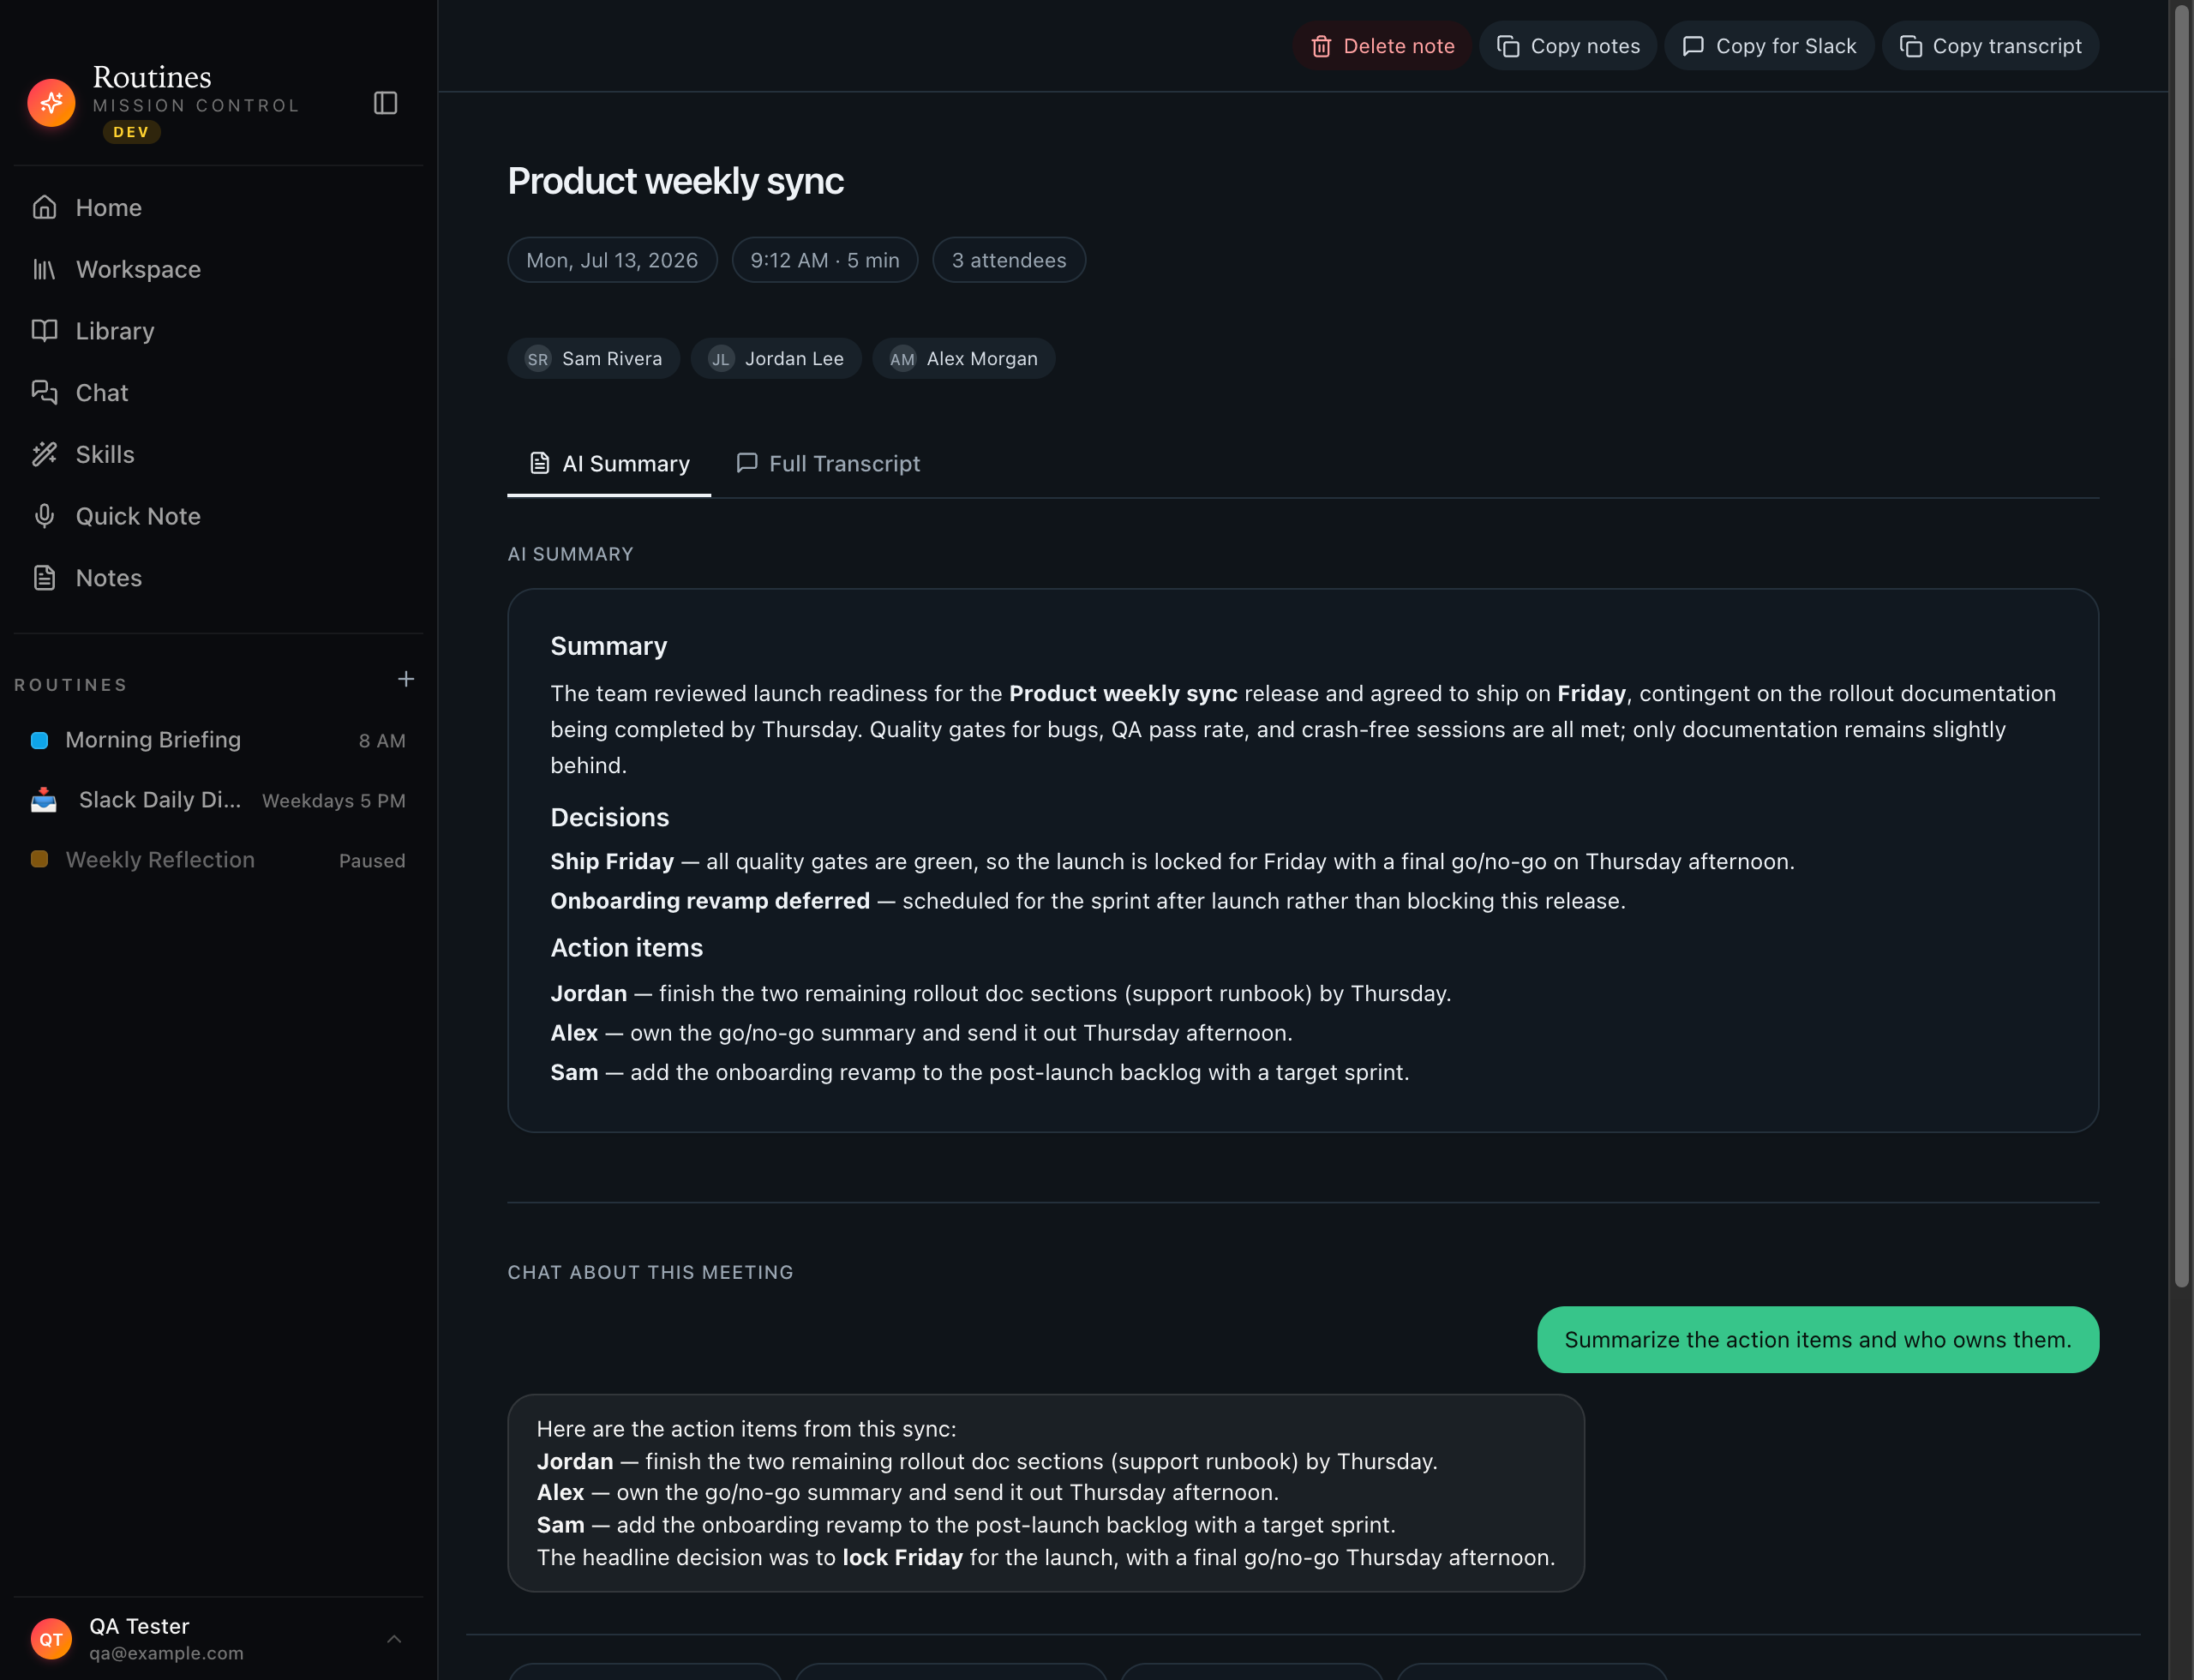2194x1680 pixels.
Task: Click the Workspace books icon
Action: (44, 269)
